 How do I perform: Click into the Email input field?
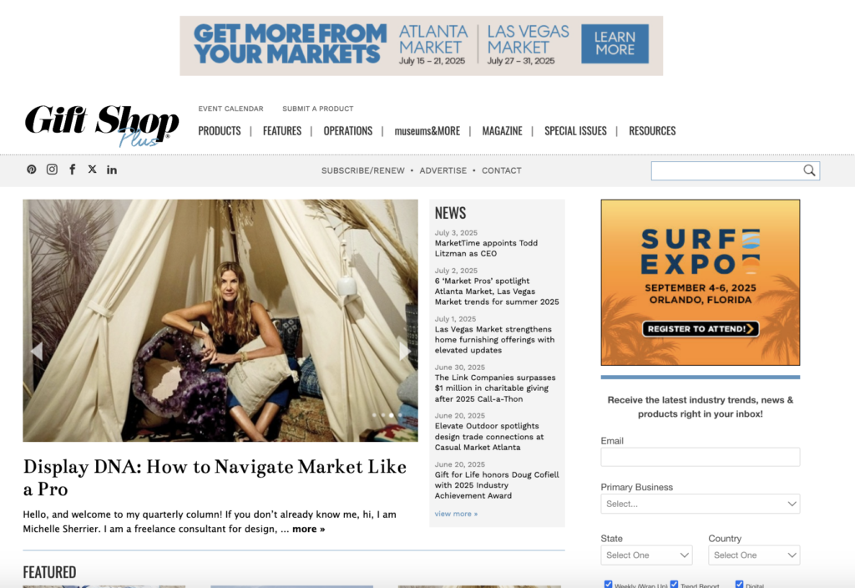click(x=701, y=457)
